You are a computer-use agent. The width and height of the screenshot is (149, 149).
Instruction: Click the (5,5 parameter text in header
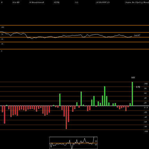pos(77,2)
